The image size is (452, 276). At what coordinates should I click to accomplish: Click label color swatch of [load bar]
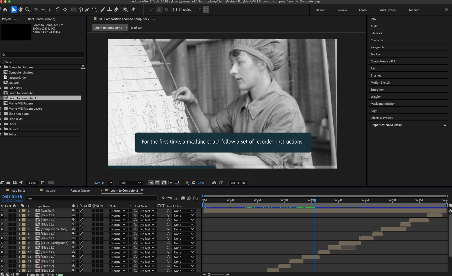[24, 211]
